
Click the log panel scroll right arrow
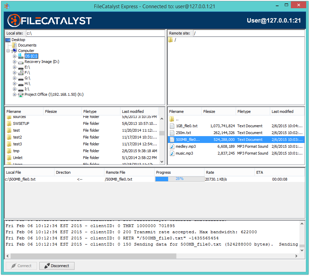[296, 256]
